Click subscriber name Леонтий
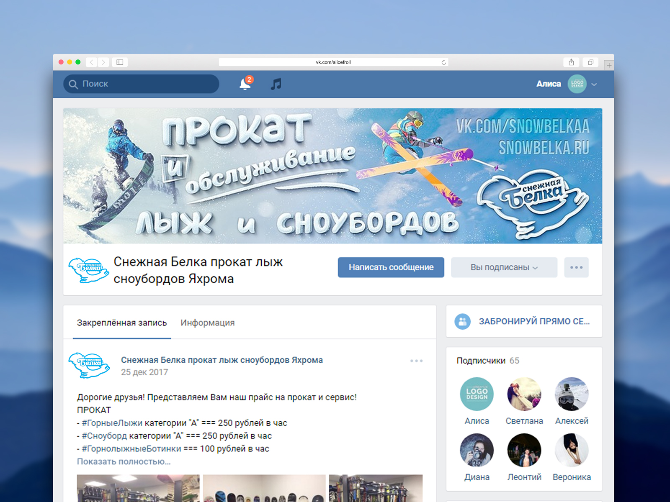 [x=524, y=477]
